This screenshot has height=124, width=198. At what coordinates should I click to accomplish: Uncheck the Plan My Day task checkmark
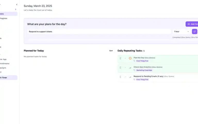[125, 58]
